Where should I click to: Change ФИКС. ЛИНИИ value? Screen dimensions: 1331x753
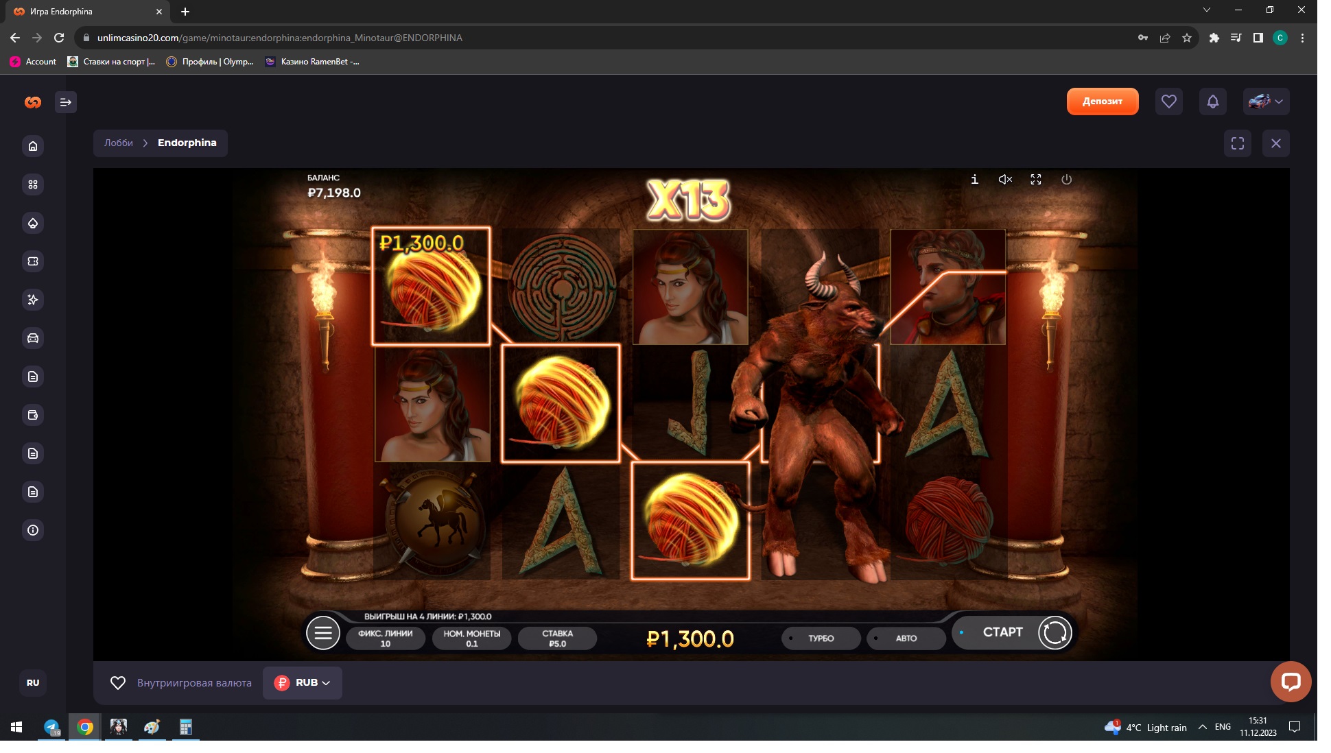(x=386, y=638)
